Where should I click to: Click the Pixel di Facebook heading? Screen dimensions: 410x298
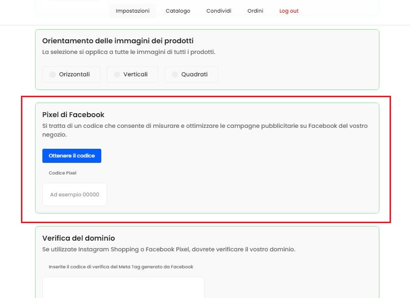point(74,115)
